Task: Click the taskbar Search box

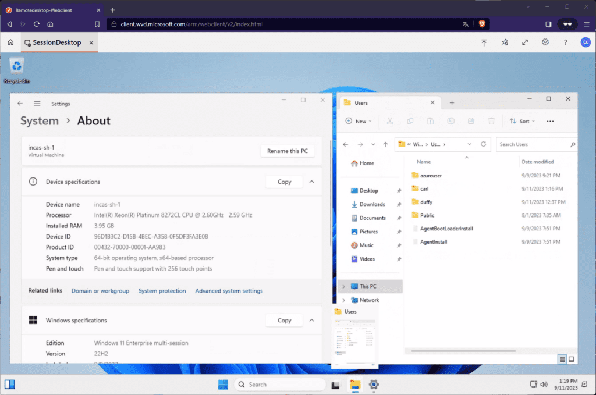Action: [x=280, y=385]
